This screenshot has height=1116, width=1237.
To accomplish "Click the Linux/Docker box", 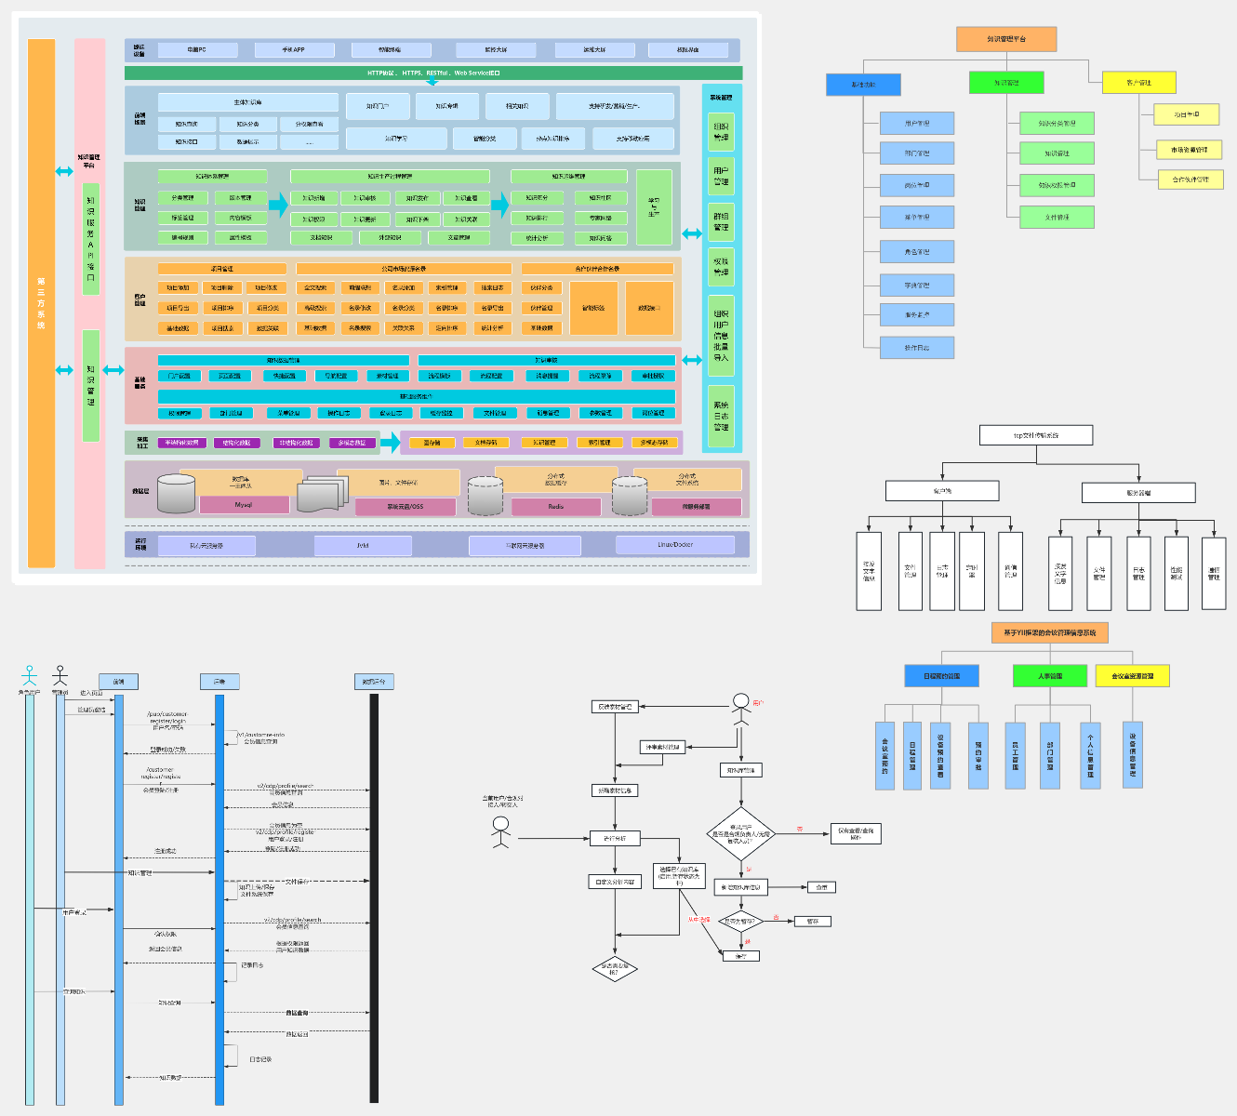I will (675, 545).
